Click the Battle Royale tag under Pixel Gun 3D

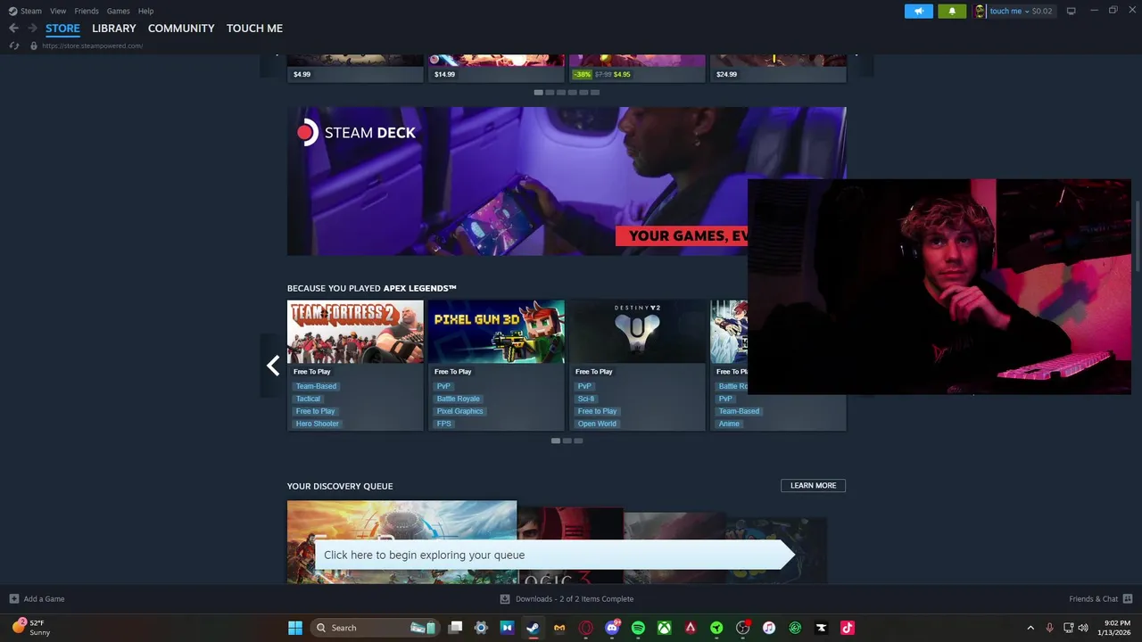pyautogui.click(x=458, y=399)
